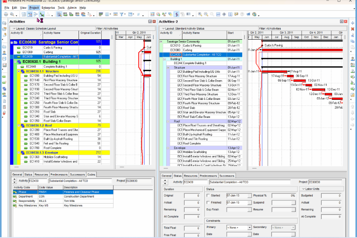Switch to Activity Network view icon
The height and width of the screenshot is (238, 357).
tap(35, 14)
